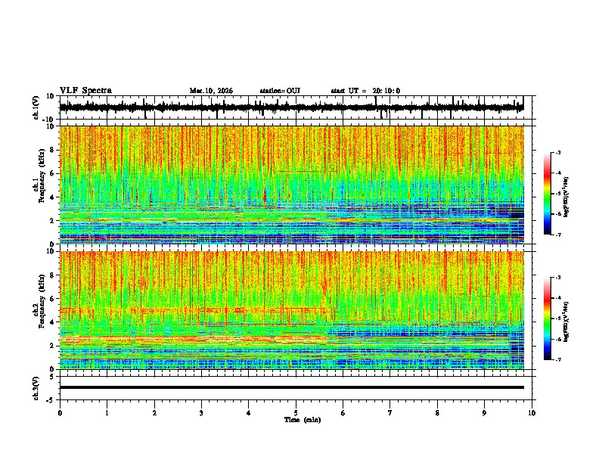This screenshot has width=599, height=463.
Task: Click the "3" tick on the time axis
Action: 201,413
